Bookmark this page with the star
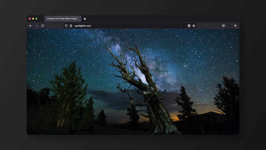266x150 pixels. 194,26
